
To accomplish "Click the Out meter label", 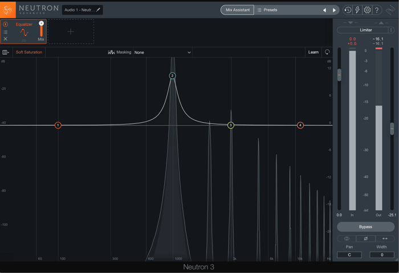I will [378, 215].
